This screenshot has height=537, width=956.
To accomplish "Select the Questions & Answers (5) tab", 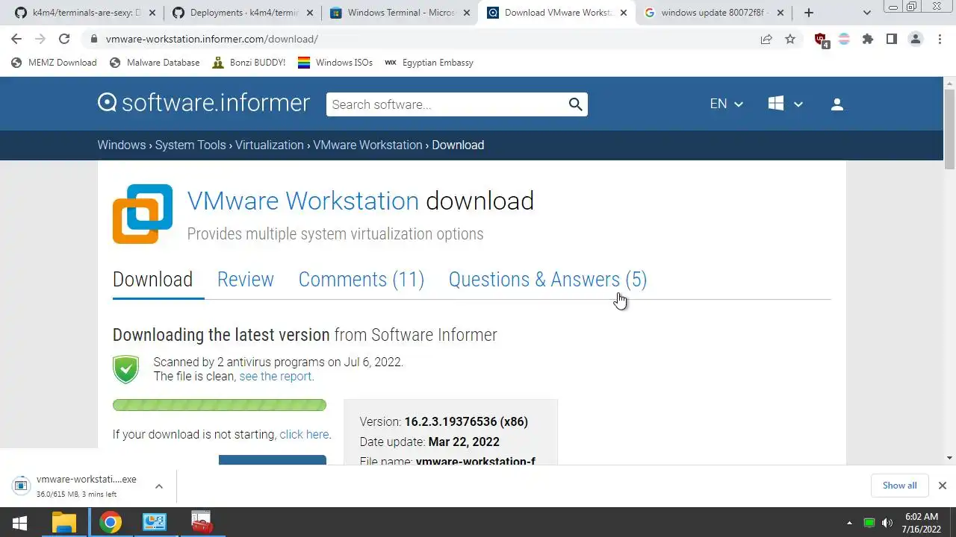I will click(x=547, y=280).
